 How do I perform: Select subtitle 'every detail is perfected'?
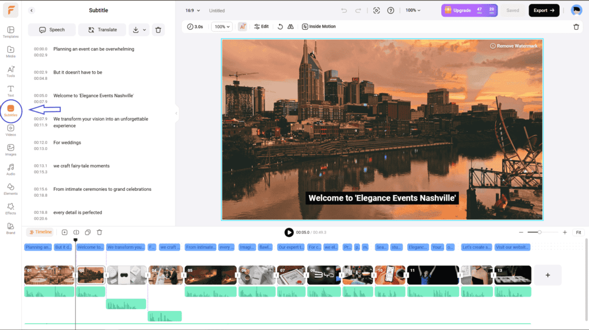(78, 213)
